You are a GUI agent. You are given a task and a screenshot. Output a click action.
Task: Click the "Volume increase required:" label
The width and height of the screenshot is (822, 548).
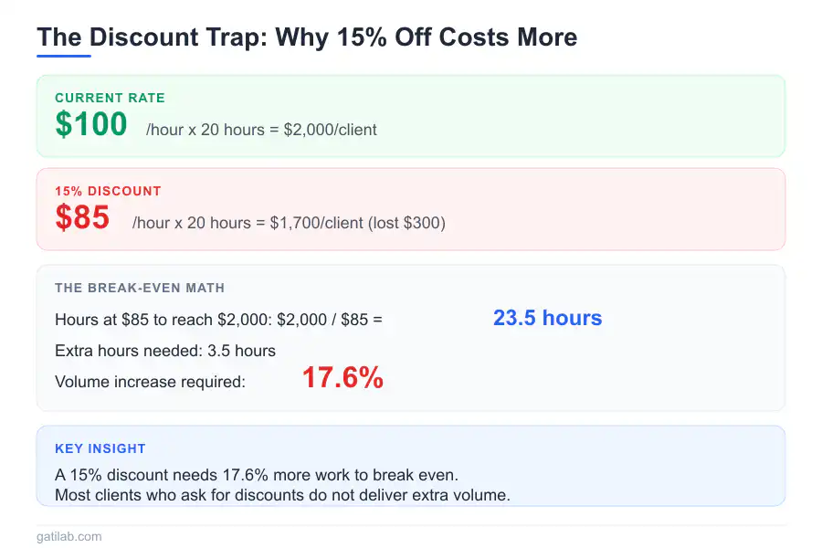(x=150, y=382)
